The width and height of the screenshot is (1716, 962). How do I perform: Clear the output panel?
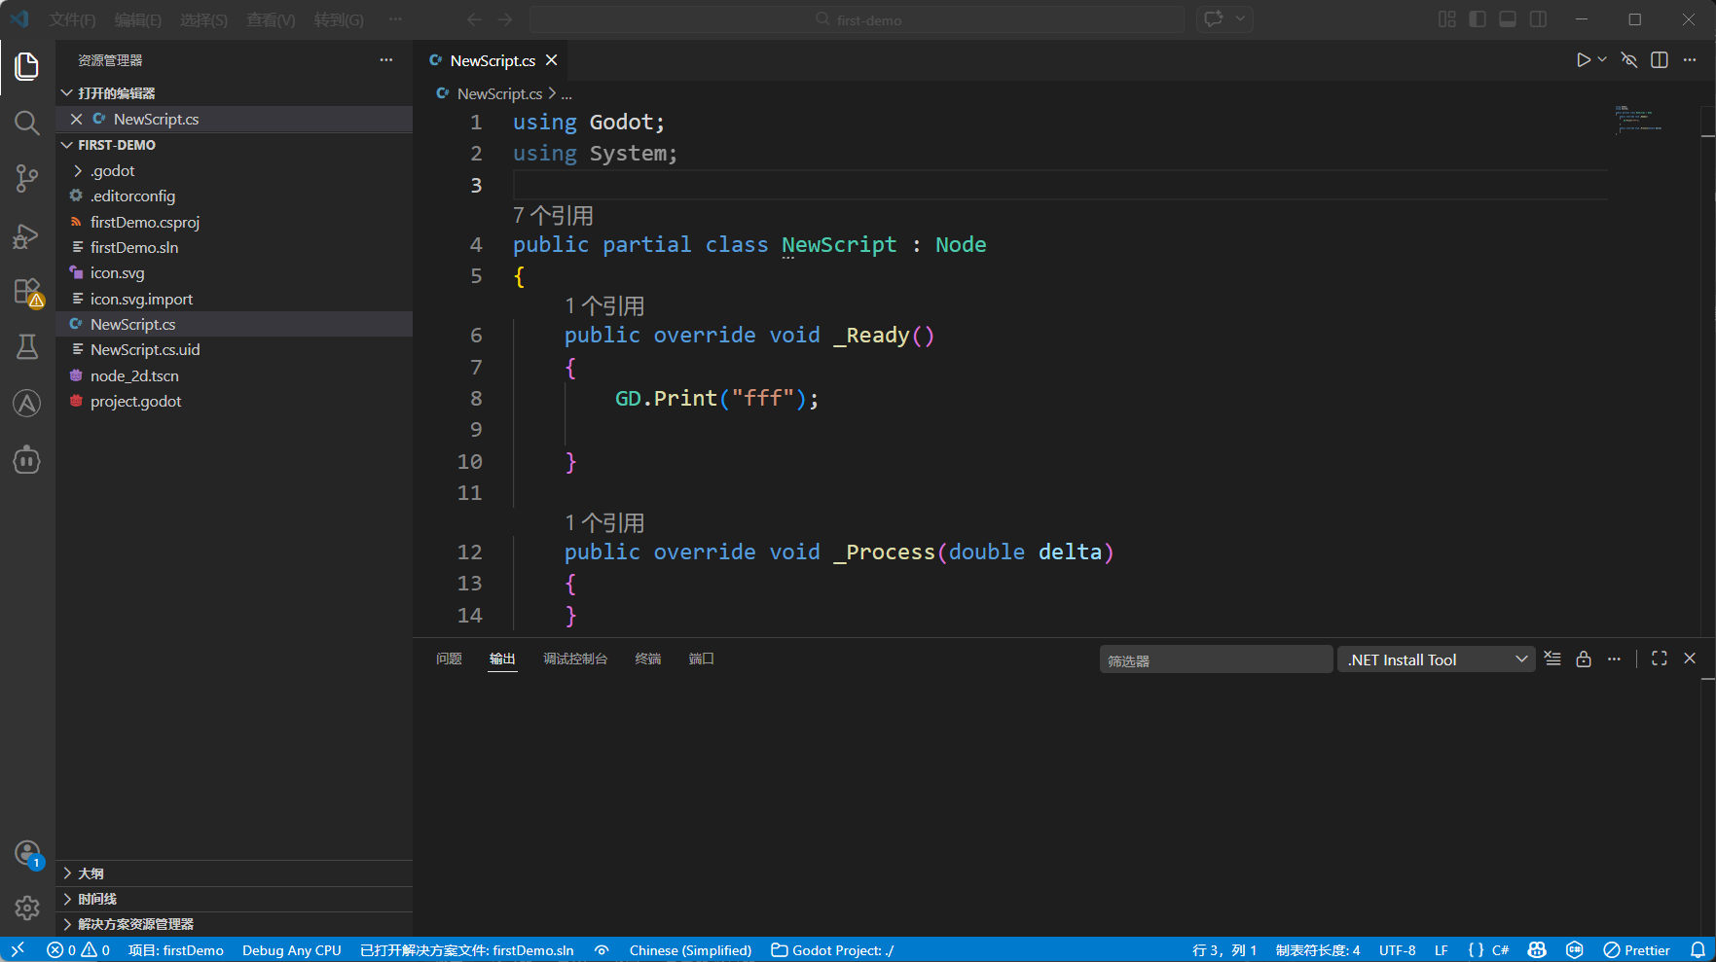point(1552,659)
